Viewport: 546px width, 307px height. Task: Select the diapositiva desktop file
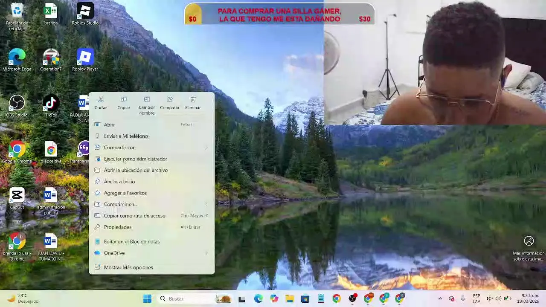(x=51, y=152)
